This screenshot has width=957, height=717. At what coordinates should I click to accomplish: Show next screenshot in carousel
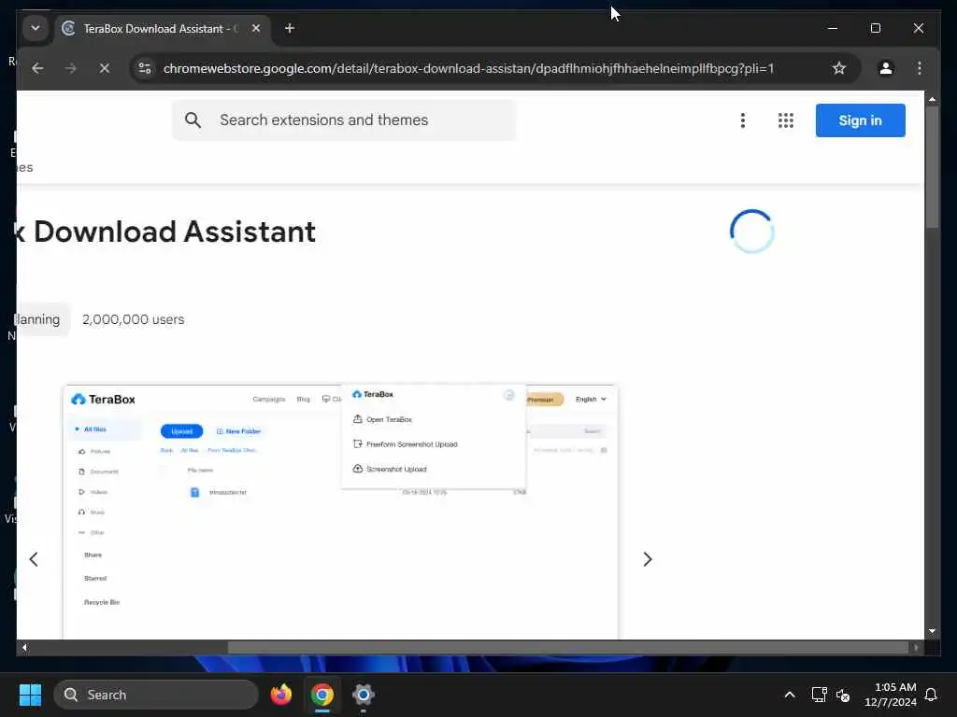(648, 559)
